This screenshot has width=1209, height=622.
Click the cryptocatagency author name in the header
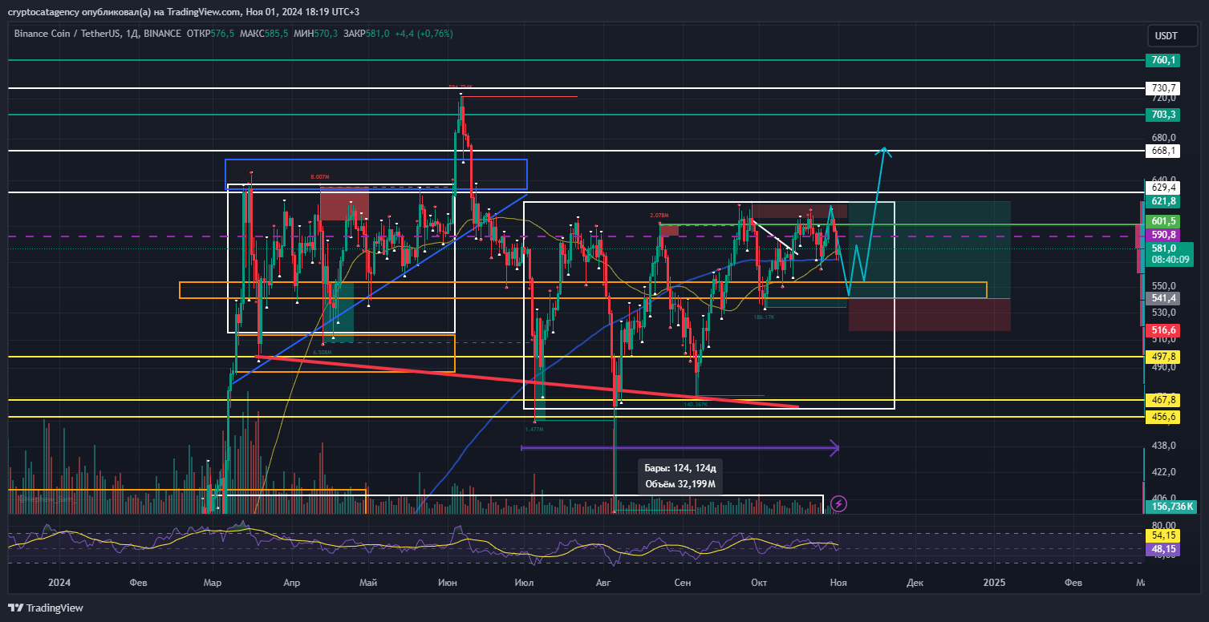[x=46, y=12]
